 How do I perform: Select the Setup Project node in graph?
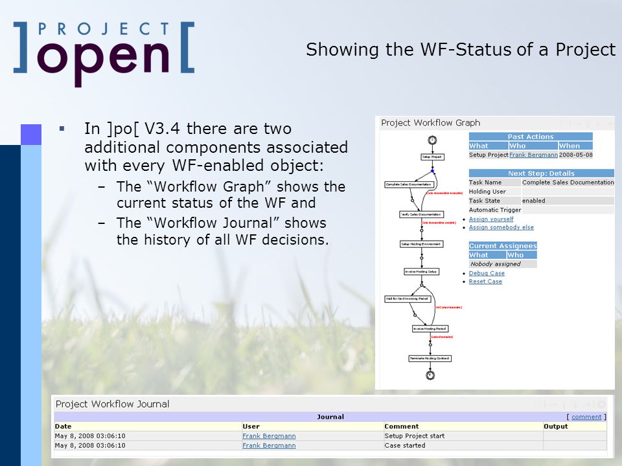[x=432, y=157]
